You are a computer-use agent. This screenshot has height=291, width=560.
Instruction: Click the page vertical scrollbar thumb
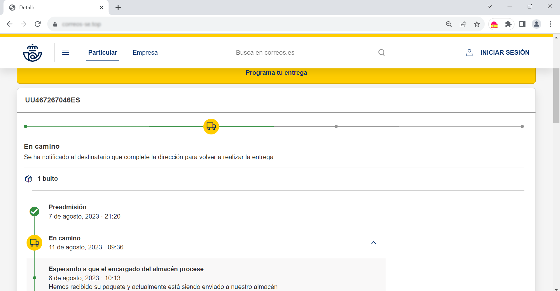pyautogui.click(x=556, y=96)
